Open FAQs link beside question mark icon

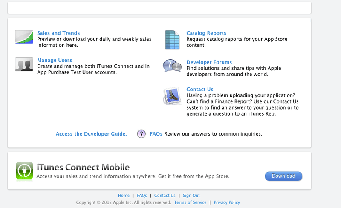pyautogui.click(x=156, y=134)
